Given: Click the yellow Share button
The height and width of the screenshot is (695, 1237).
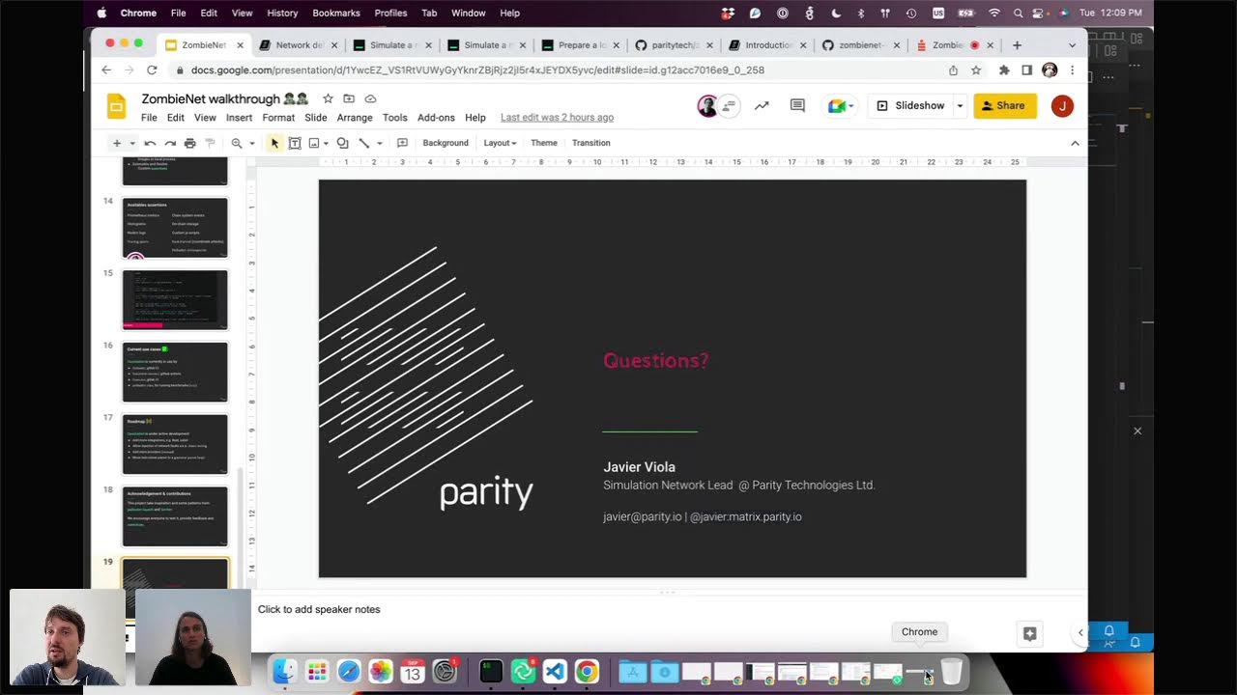Looking at the screenshot, I should [1005, 106].
